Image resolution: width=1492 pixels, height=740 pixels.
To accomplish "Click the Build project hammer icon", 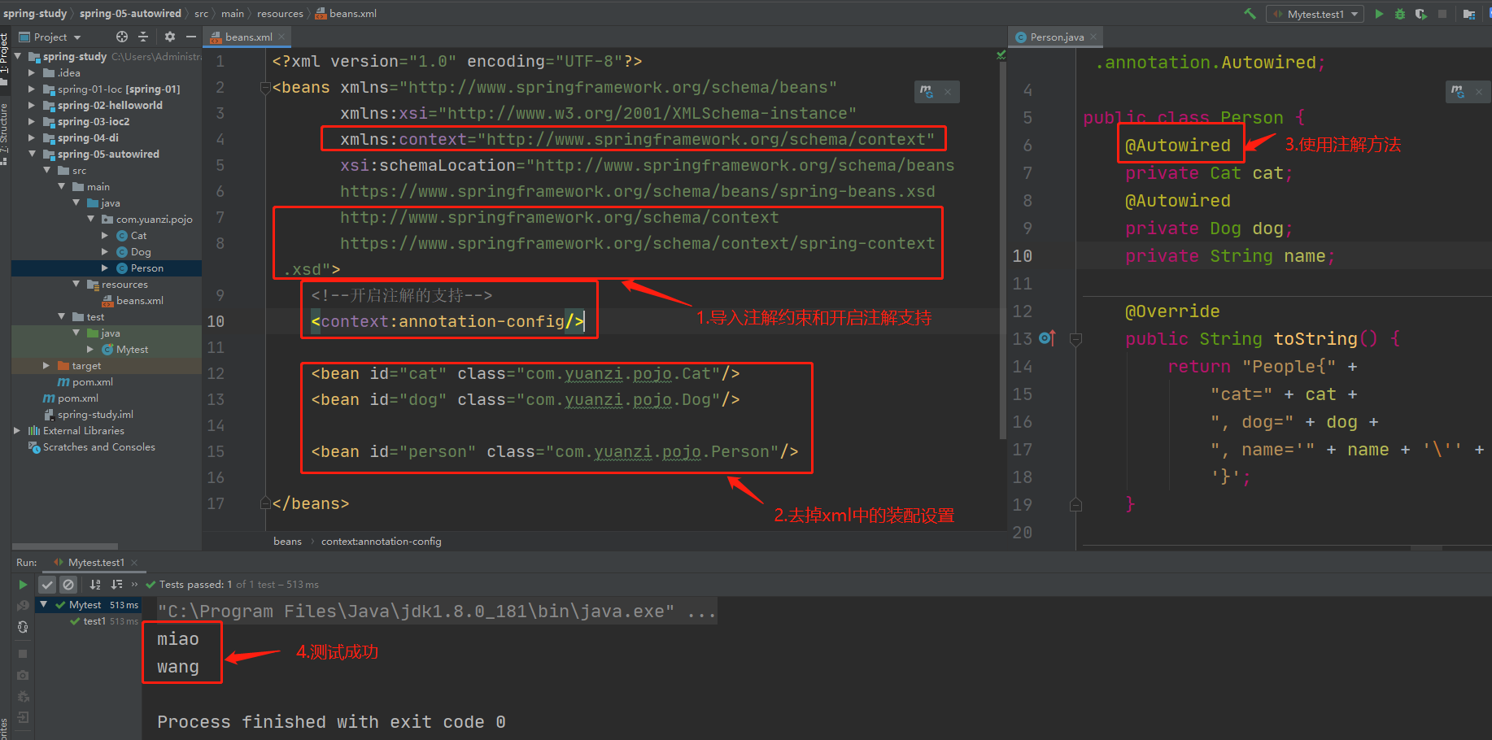I will click(1250, 14).
